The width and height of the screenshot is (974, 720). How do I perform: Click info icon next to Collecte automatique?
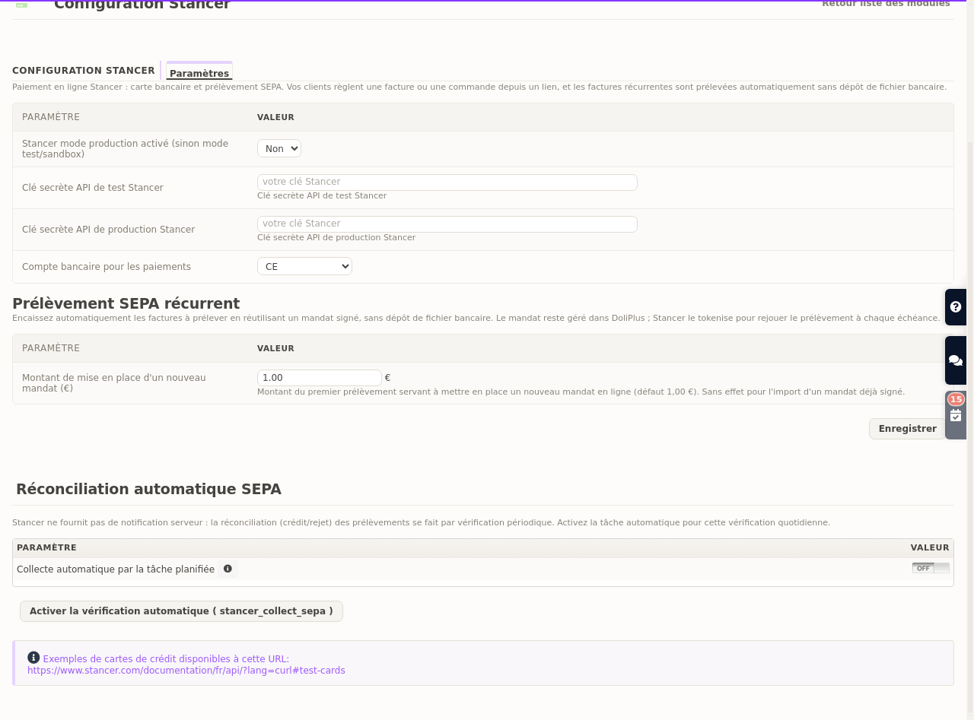point(228,569)
